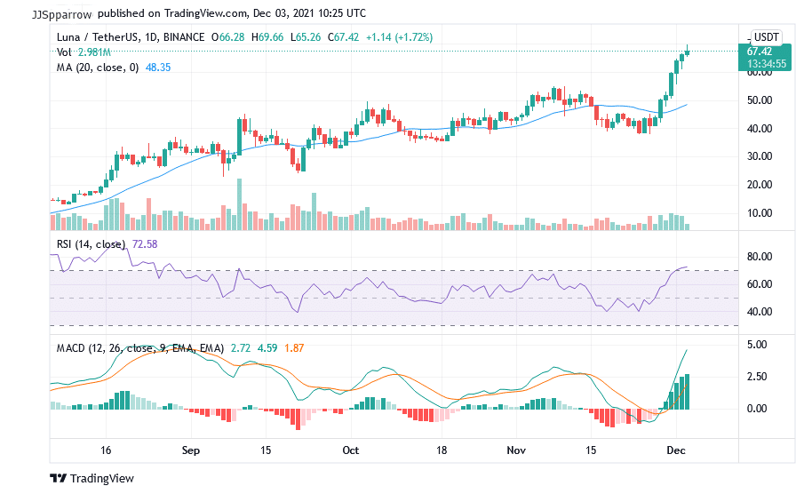Click the 16 date axis label

[106, 450]
